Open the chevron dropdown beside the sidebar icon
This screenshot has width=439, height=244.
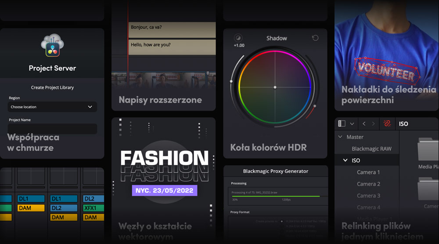coord(352,124)
